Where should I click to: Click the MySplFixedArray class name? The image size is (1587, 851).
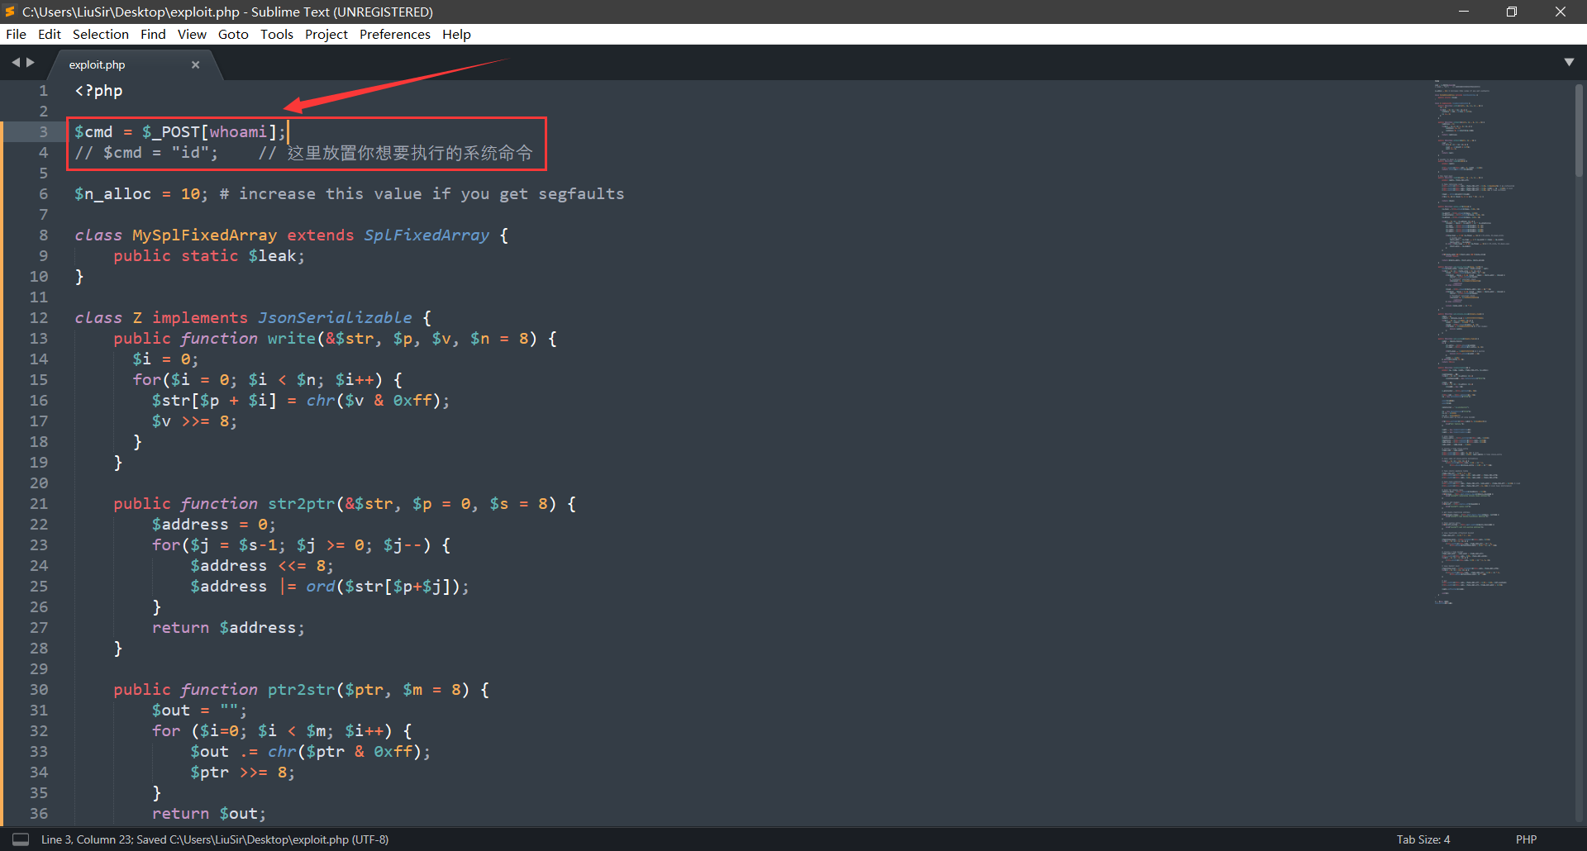[x=204, y=235]
